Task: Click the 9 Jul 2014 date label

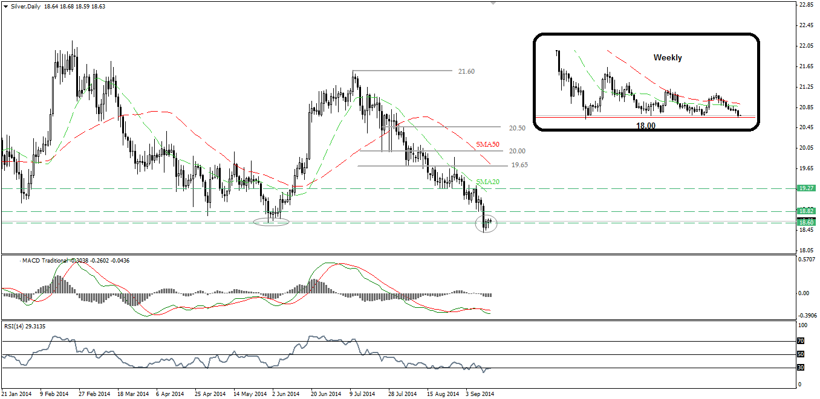Action: click(363, 394)
